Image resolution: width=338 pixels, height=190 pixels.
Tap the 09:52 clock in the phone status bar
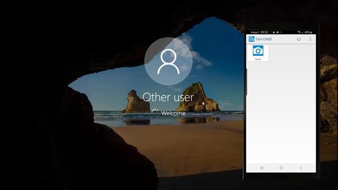(x=264, y=32)
